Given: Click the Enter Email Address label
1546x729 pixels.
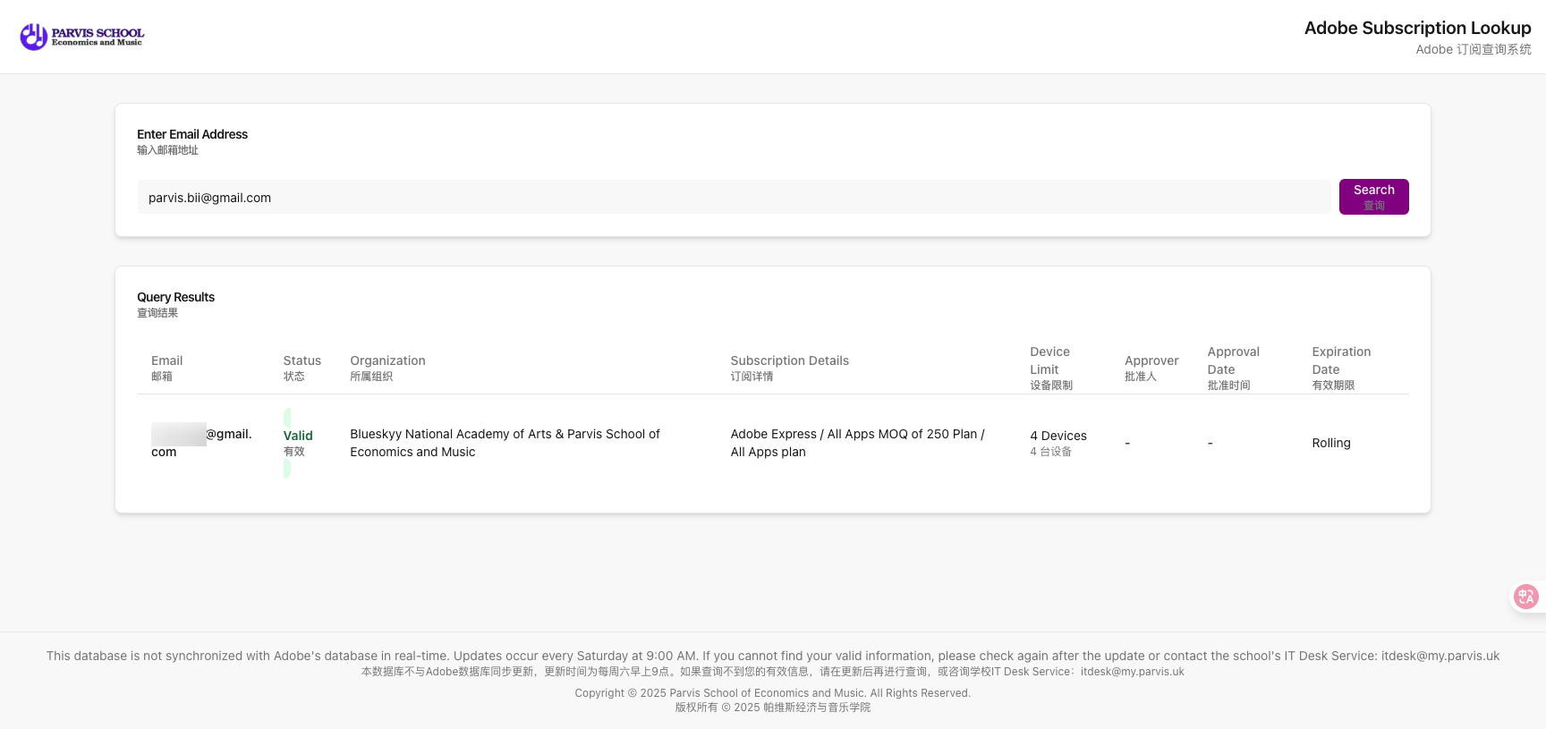Looking at the screenshot, I should point(192,134).
